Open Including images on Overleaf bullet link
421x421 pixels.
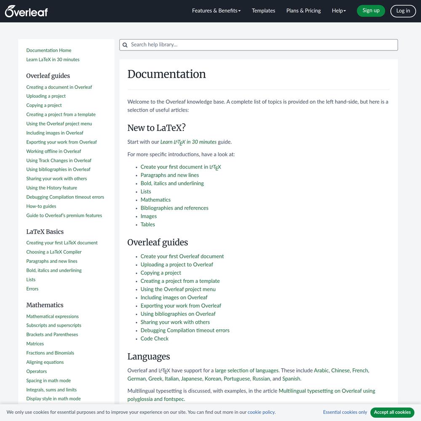(x=174, y=298)
